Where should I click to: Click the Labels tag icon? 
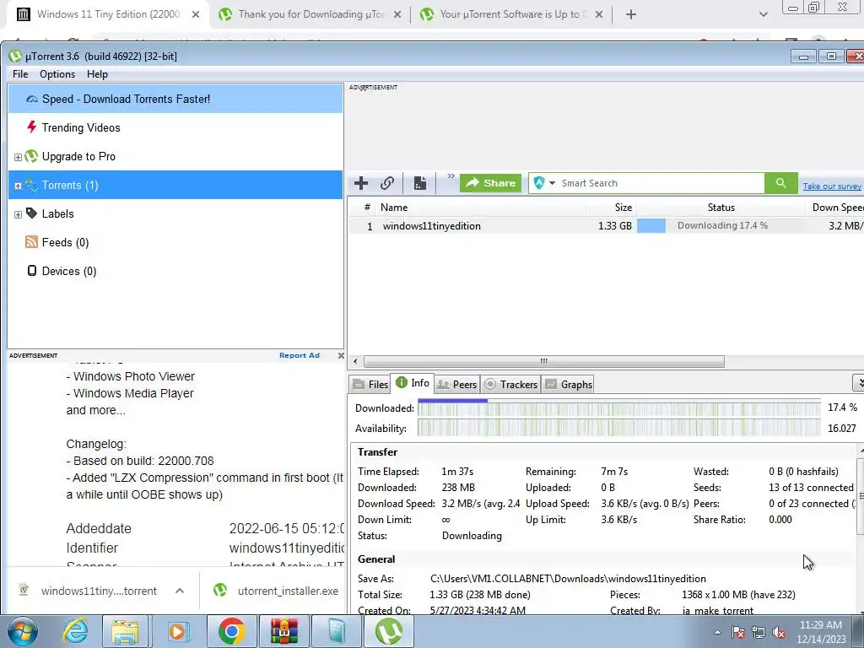[32, 213]
